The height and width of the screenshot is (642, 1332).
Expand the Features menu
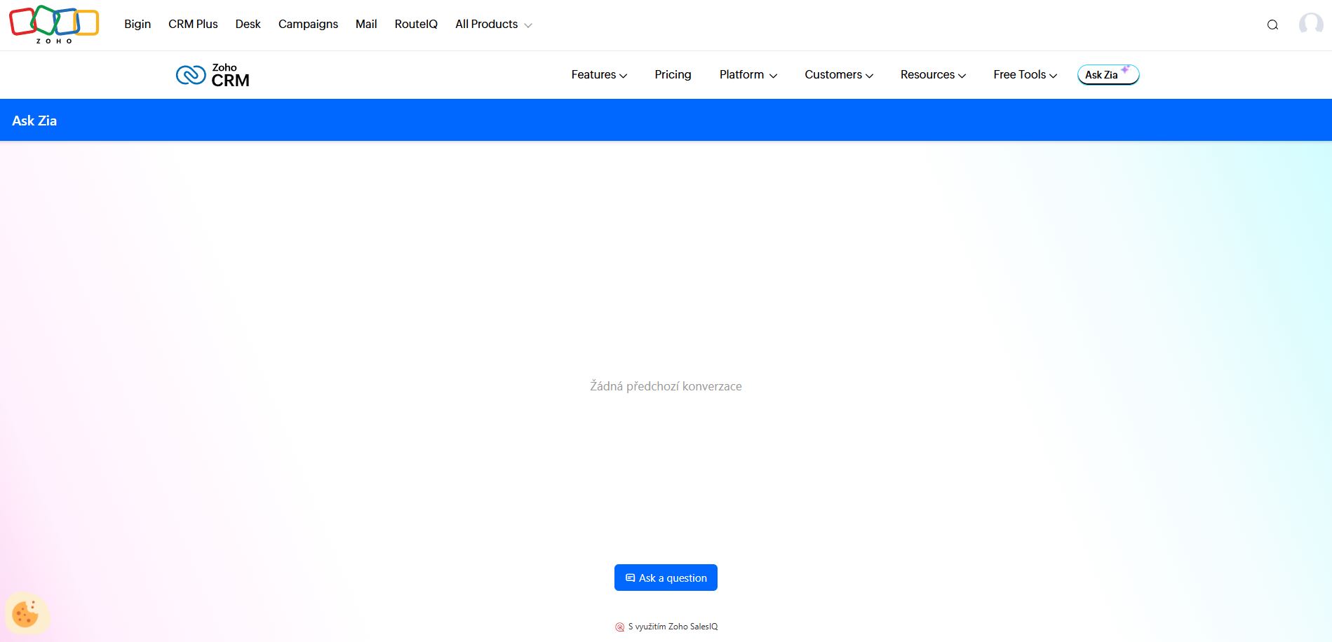599,74
